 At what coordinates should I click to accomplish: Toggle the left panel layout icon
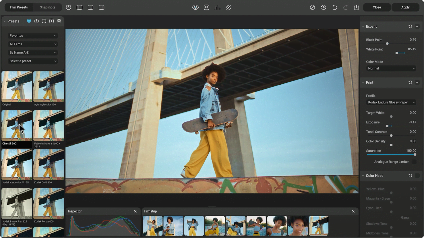tap(79, 7)
